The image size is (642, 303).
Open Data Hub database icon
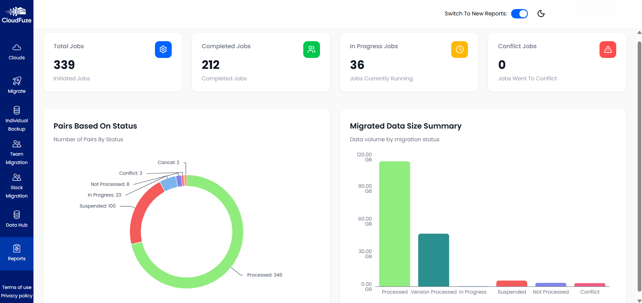17,215
